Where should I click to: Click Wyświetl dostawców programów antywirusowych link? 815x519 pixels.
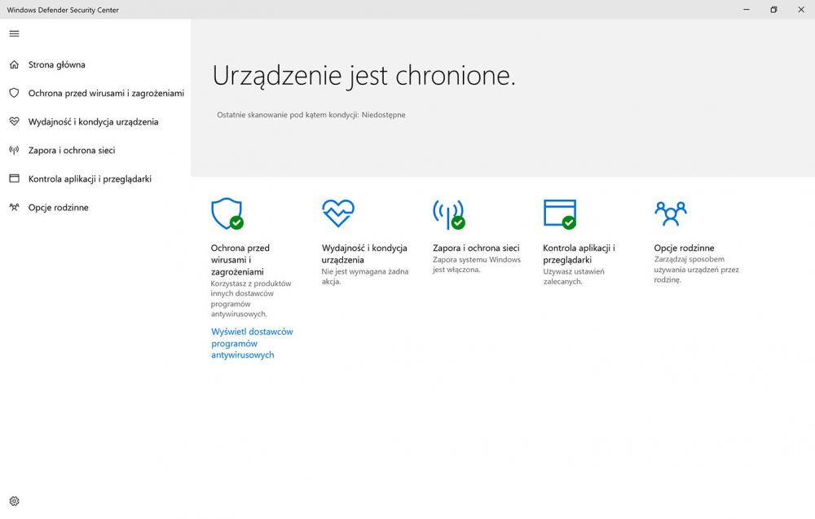(252, 343)
